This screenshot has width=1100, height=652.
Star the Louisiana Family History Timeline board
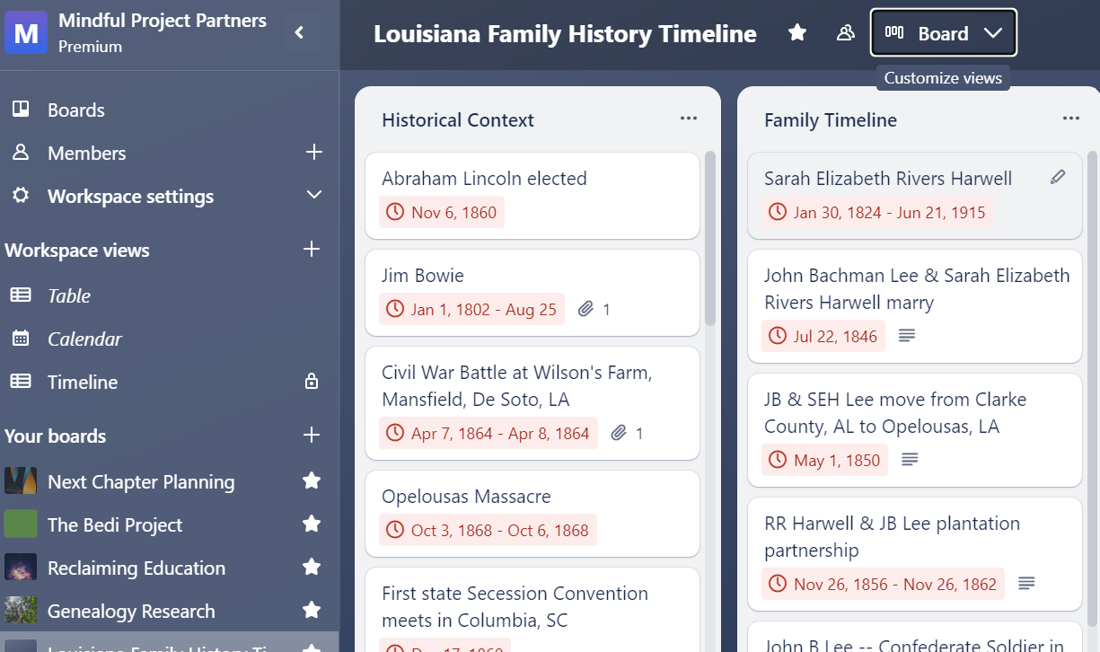(796, 33)
